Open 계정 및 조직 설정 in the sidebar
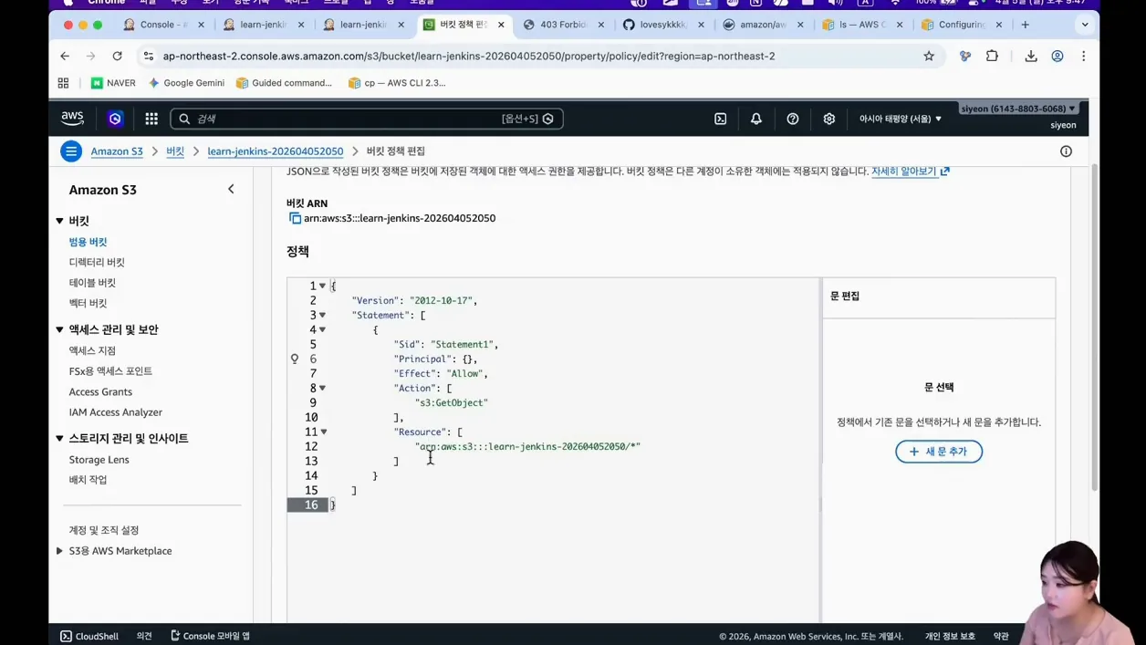Viewport: 1146px width, 645px height. click(104, 530)
